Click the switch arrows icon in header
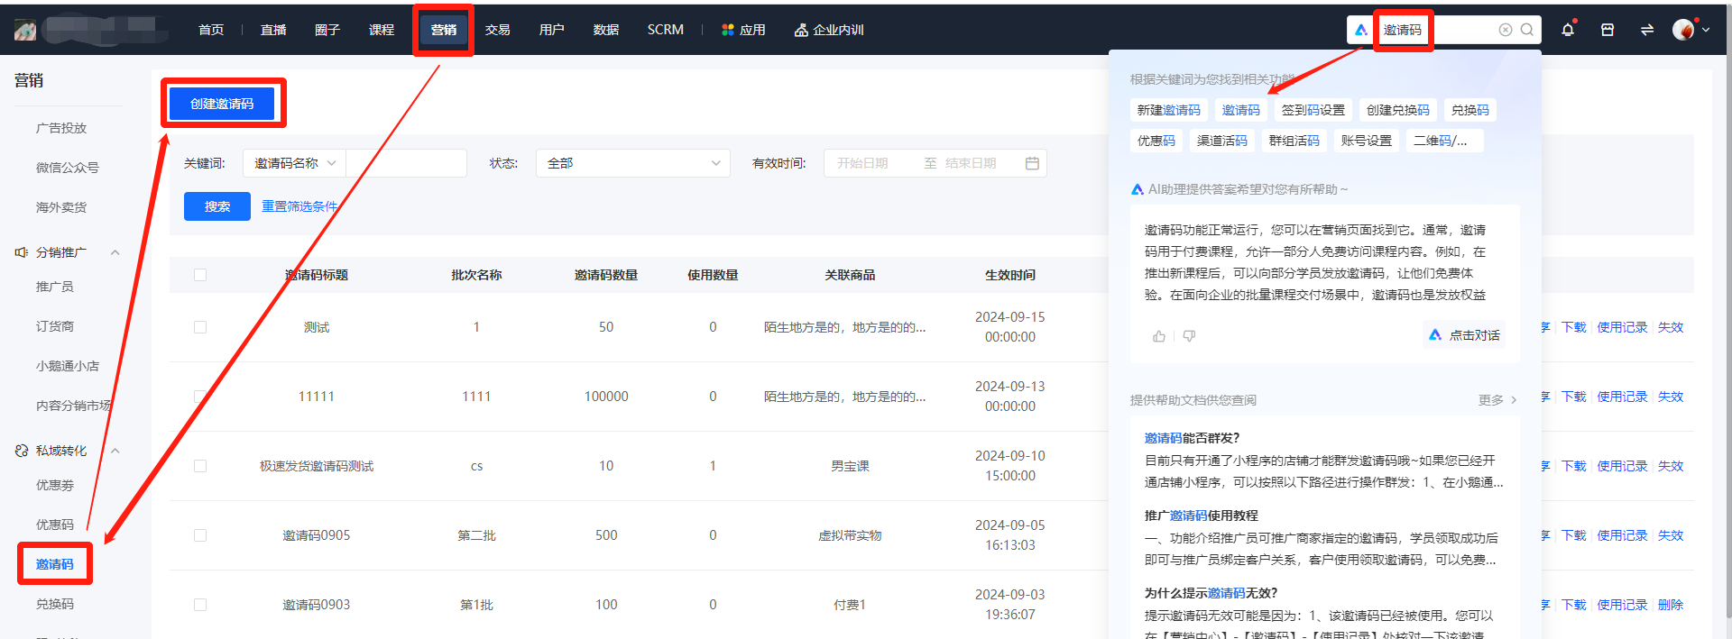Viewport: 1732px width, 639px height. tap(1647, 30)
